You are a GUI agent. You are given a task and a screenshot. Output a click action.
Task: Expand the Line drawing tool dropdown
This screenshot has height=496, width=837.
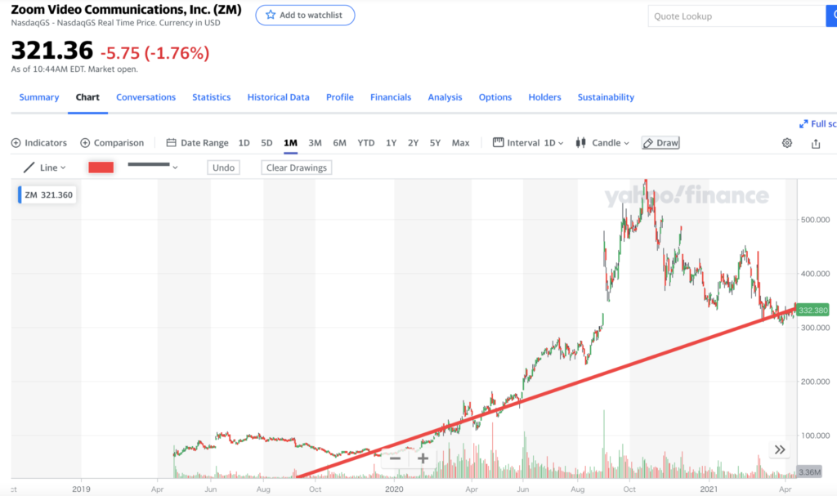tap(45, 168)
